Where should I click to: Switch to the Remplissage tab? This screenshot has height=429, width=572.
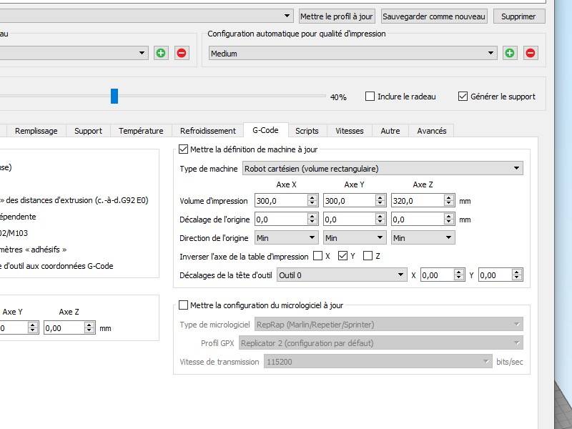pyautogui.click(x=36, y=131)
